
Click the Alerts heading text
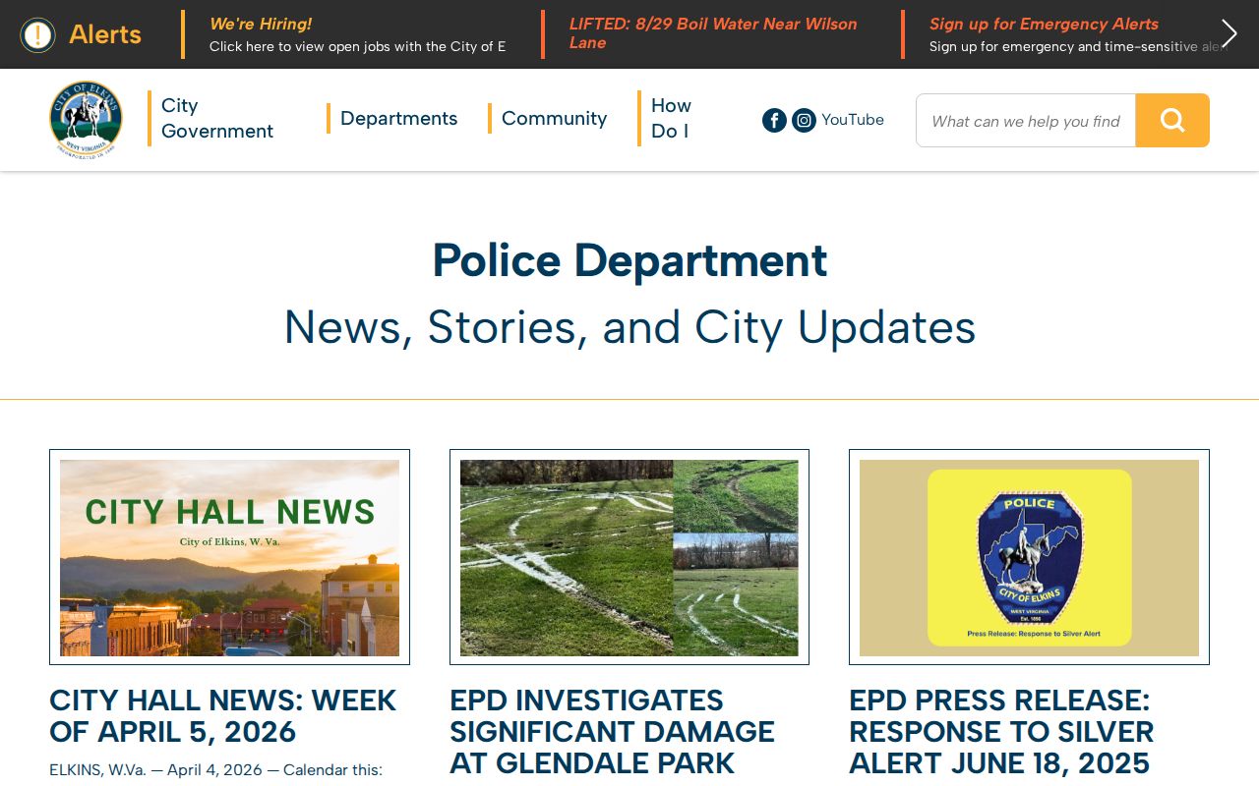click(x=105, y=34)
